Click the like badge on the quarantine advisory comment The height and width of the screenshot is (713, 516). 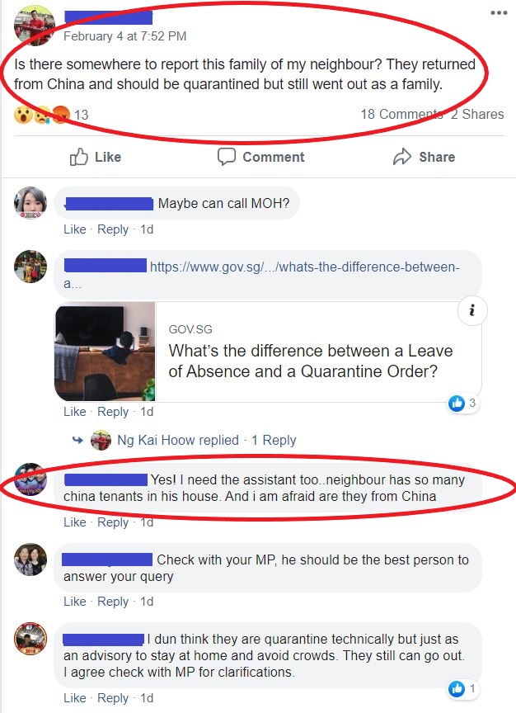coord(462,689)
